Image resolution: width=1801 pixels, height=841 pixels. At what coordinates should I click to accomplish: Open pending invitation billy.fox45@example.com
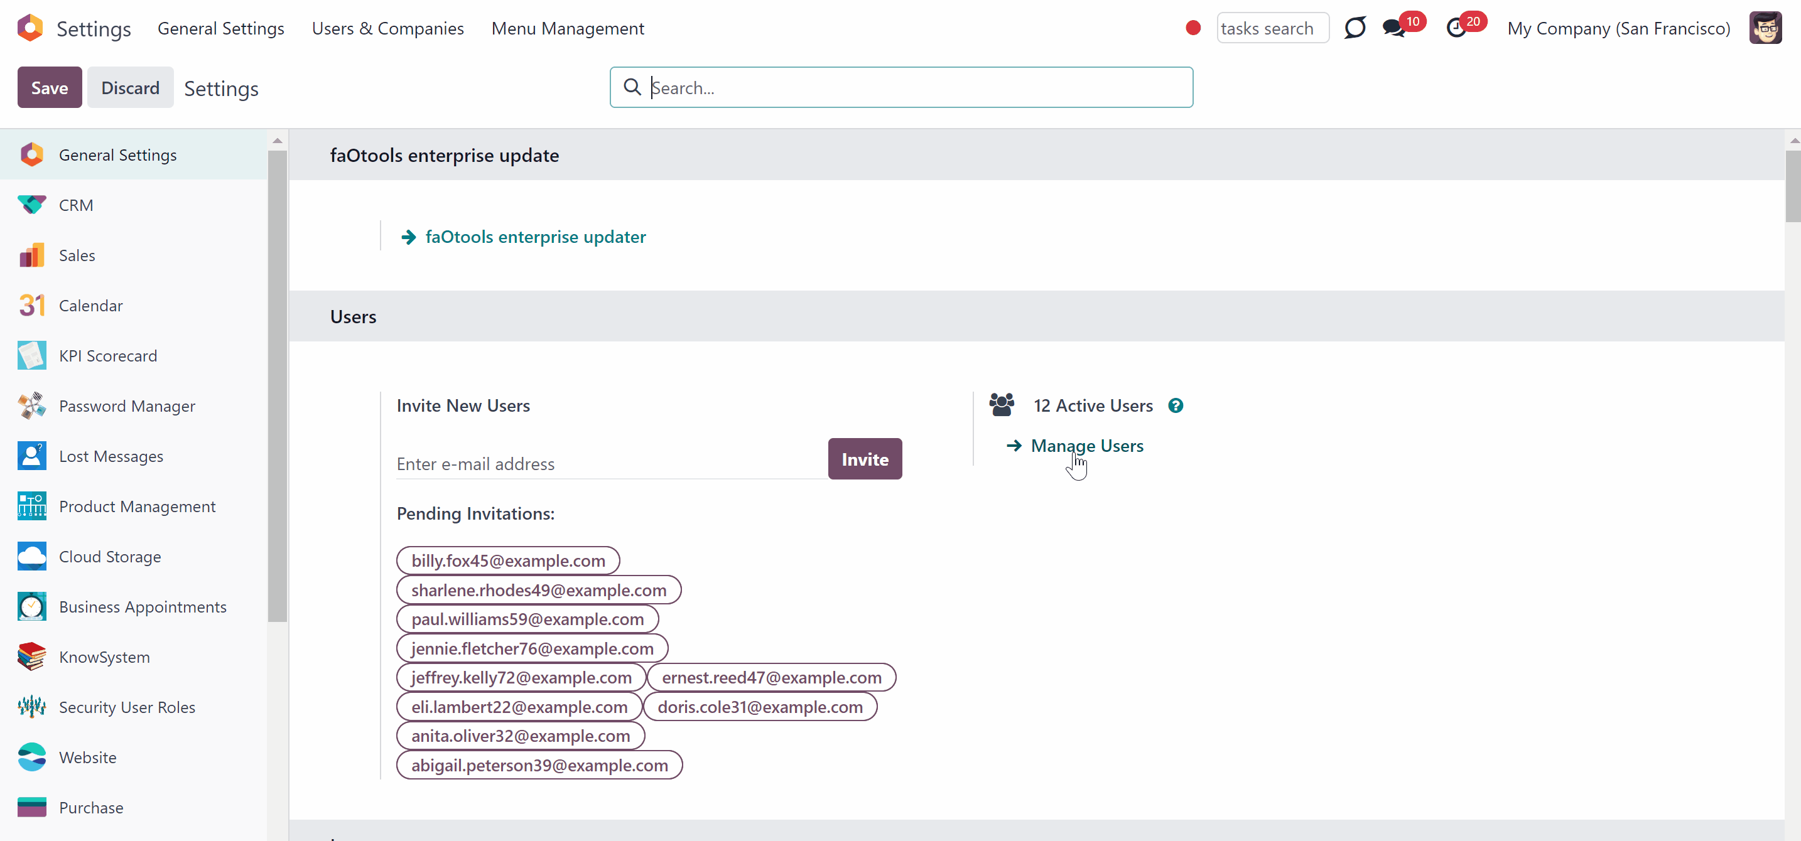[x=508, y=561]
